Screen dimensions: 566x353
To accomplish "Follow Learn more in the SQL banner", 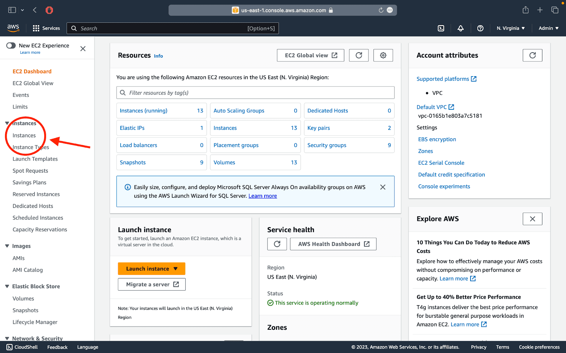I will (x=262, y=196).
